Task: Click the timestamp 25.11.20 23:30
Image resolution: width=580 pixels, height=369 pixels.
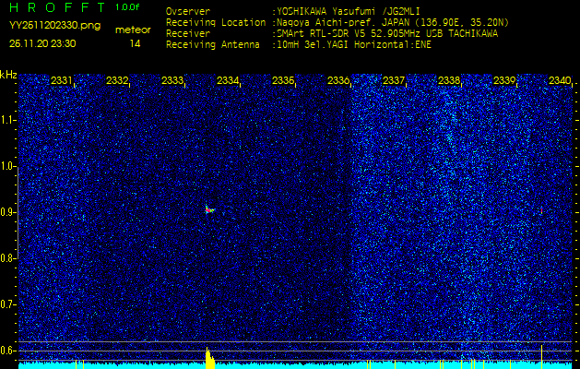Action: coord(42,43)
